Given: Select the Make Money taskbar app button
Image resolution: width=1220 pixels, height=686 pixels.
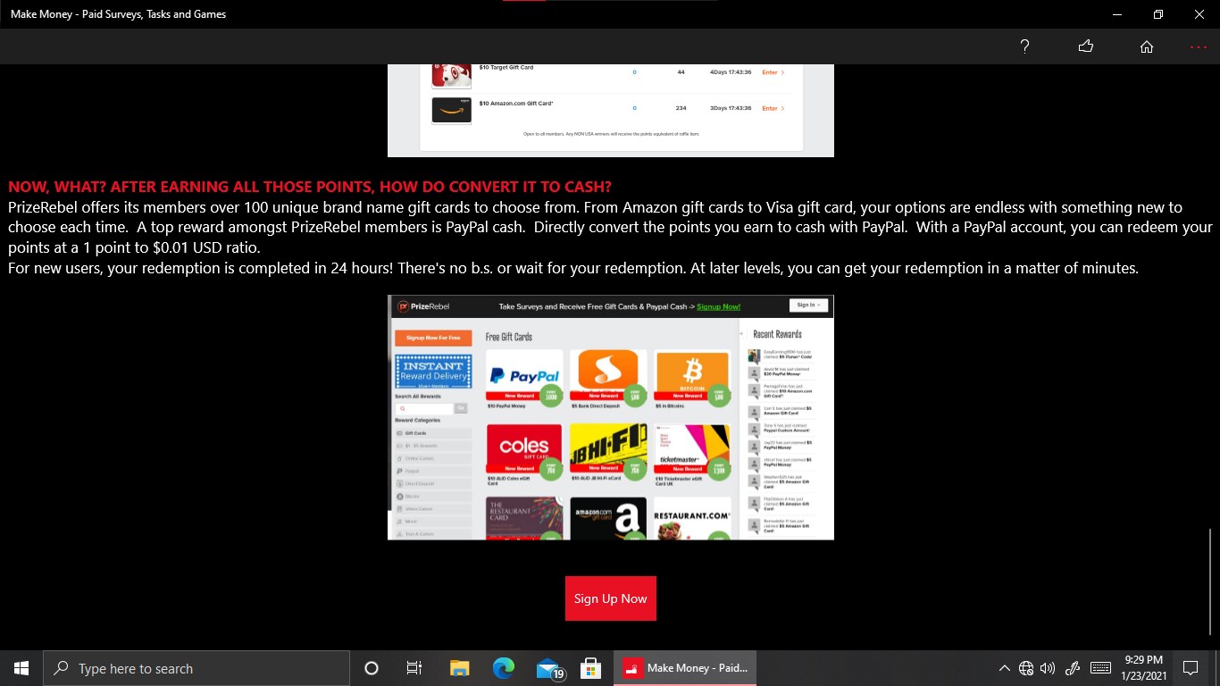Looking at the screenshot, I should click(x=685, y=668).
